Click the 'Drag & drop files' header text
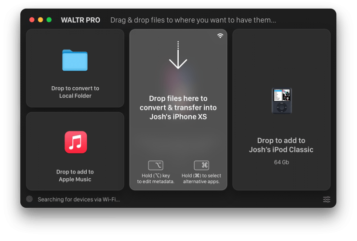This screenshot has width=357, height=241. click(193, 20)
